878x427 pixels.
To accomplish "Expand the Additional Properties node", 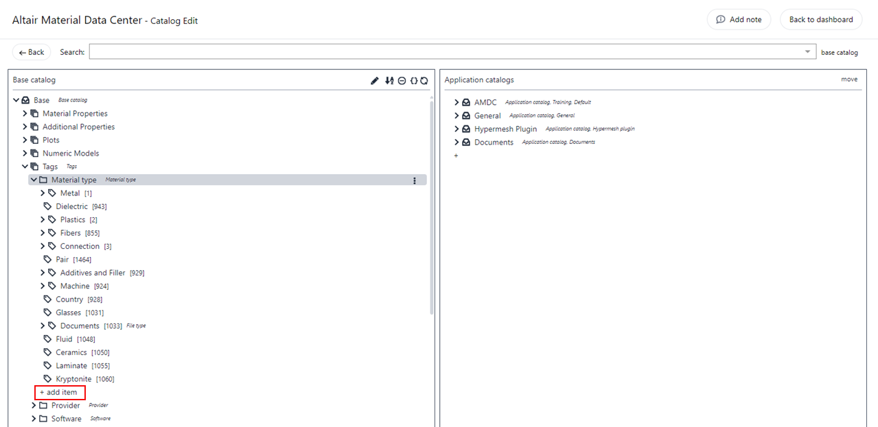I will click(25, 127).
